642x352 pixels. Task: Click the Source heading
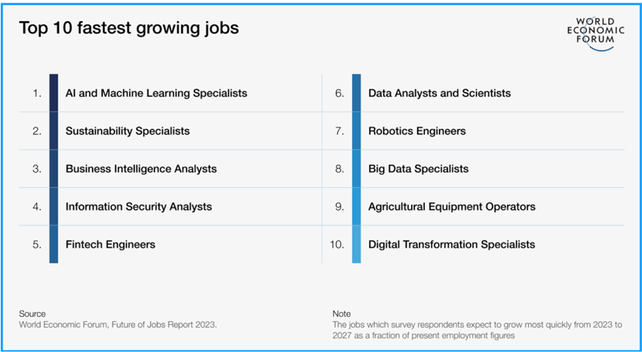tap(32, 314)
